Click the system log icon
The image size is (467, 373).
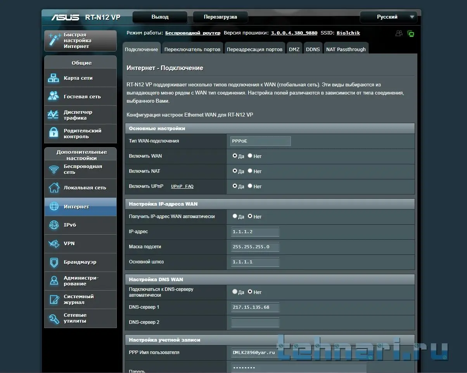[54, 299]
